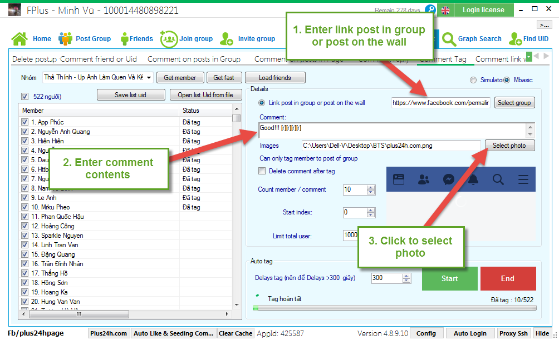Viewport: 559px width, 340px height.
Task: Decrease the Delays tag value
Action: 406,281
